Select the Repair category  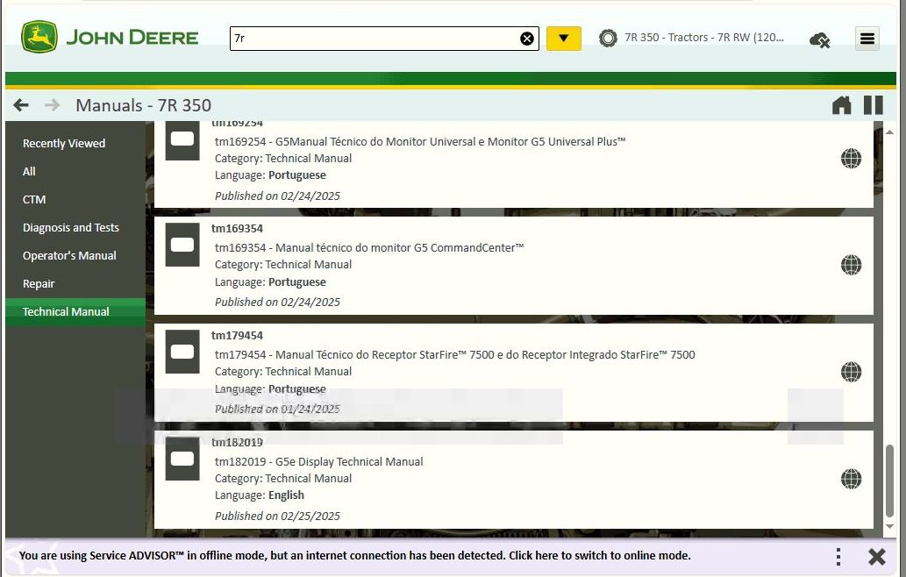[x=75, y=283]
